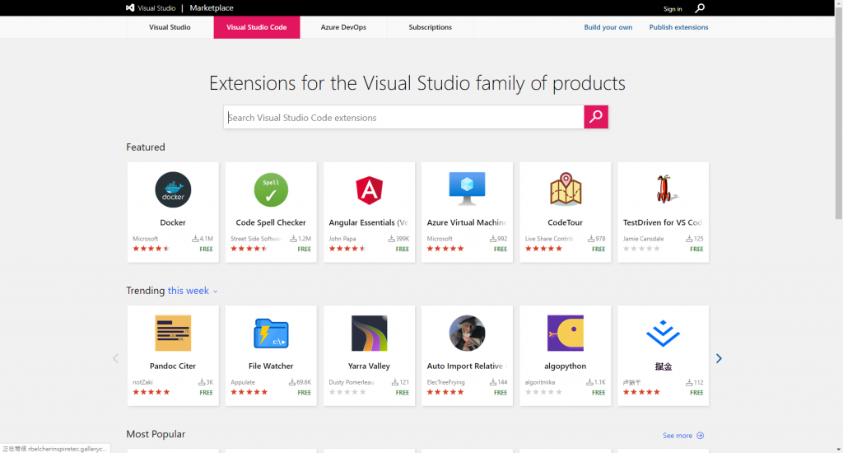Open the Pandoc Citer title

(173, 366)
